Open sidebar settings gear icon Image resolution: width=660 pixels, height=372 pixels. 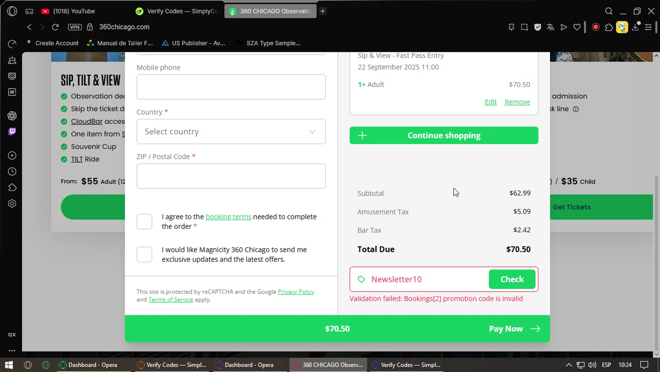pos(12,204)
